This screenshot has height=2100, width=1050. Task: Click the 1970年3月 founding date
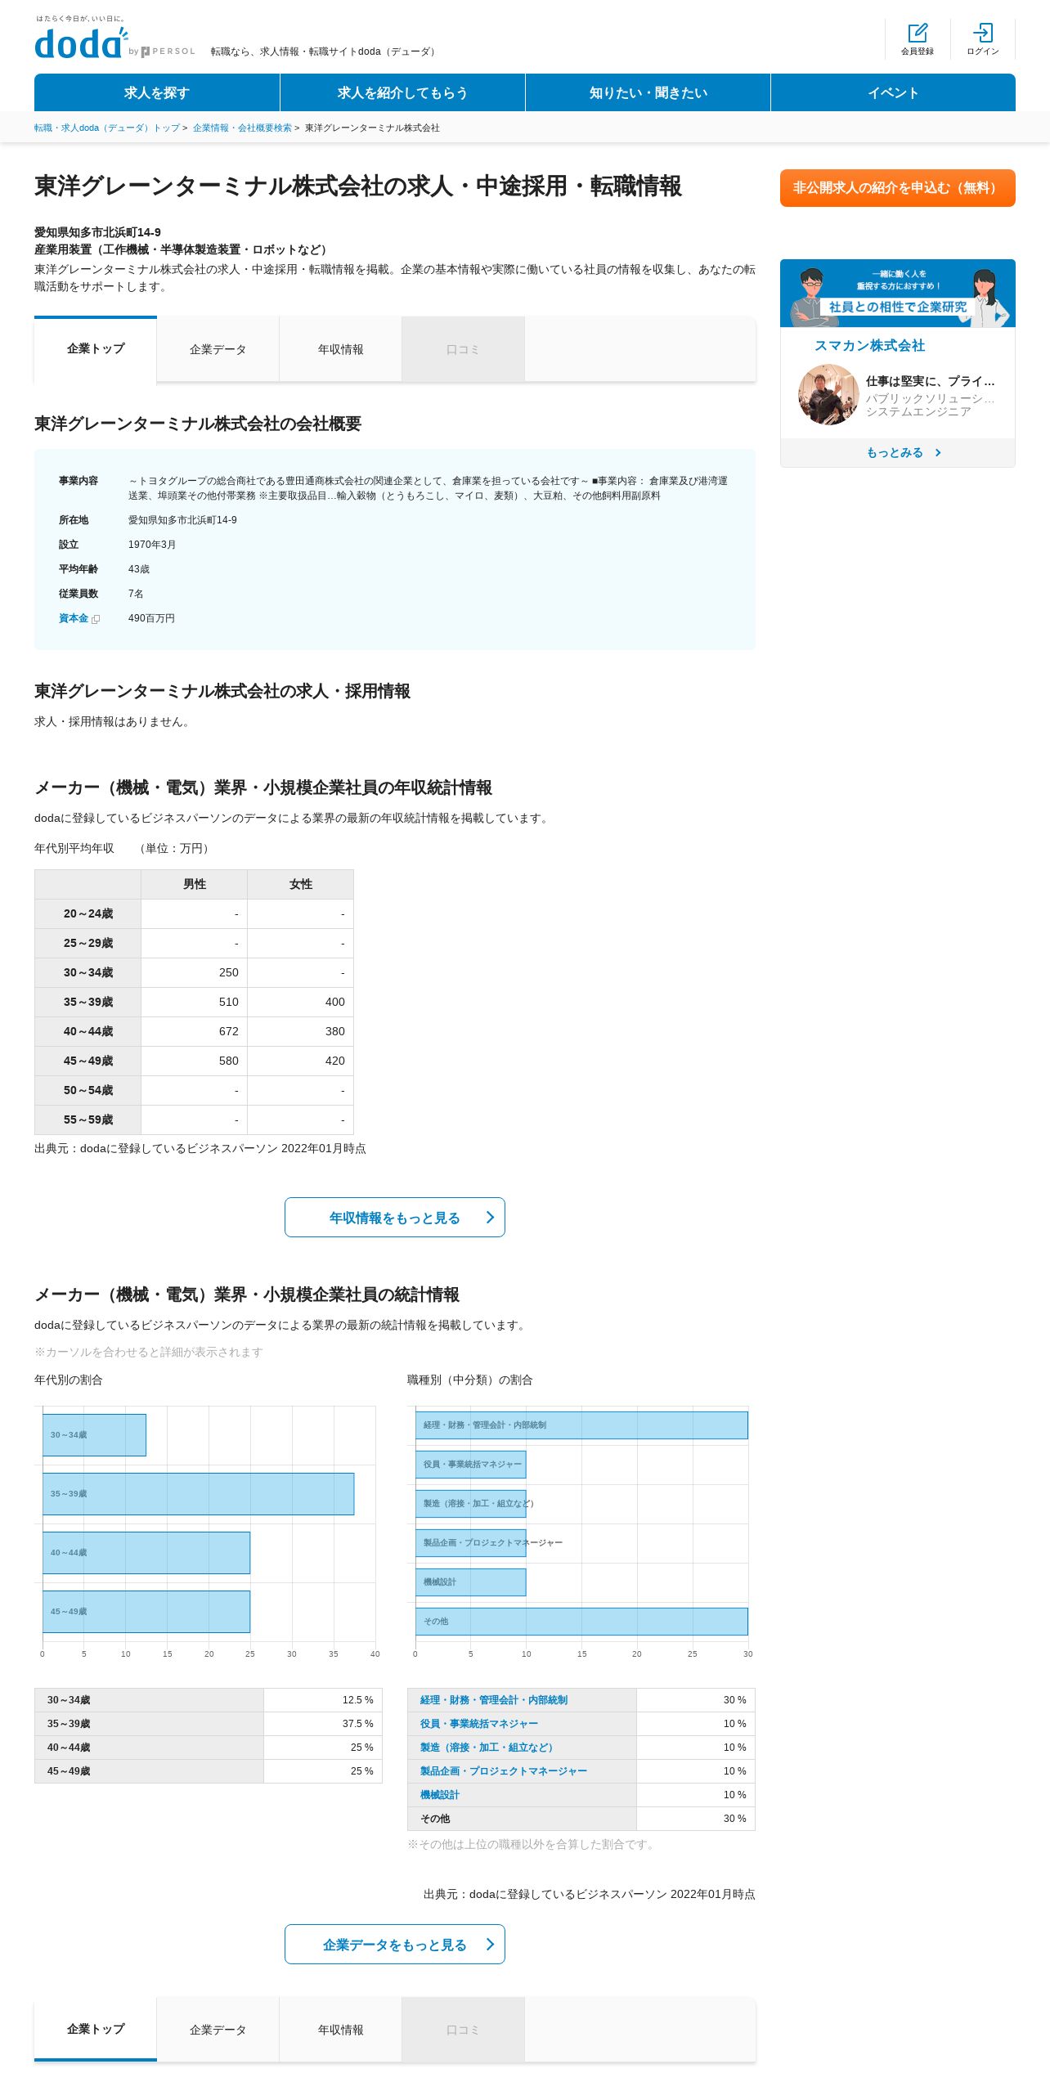[x=152, y=545]
